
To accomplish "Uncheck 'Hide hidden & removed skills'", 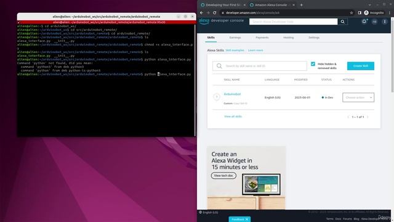I will coord(313,64).
